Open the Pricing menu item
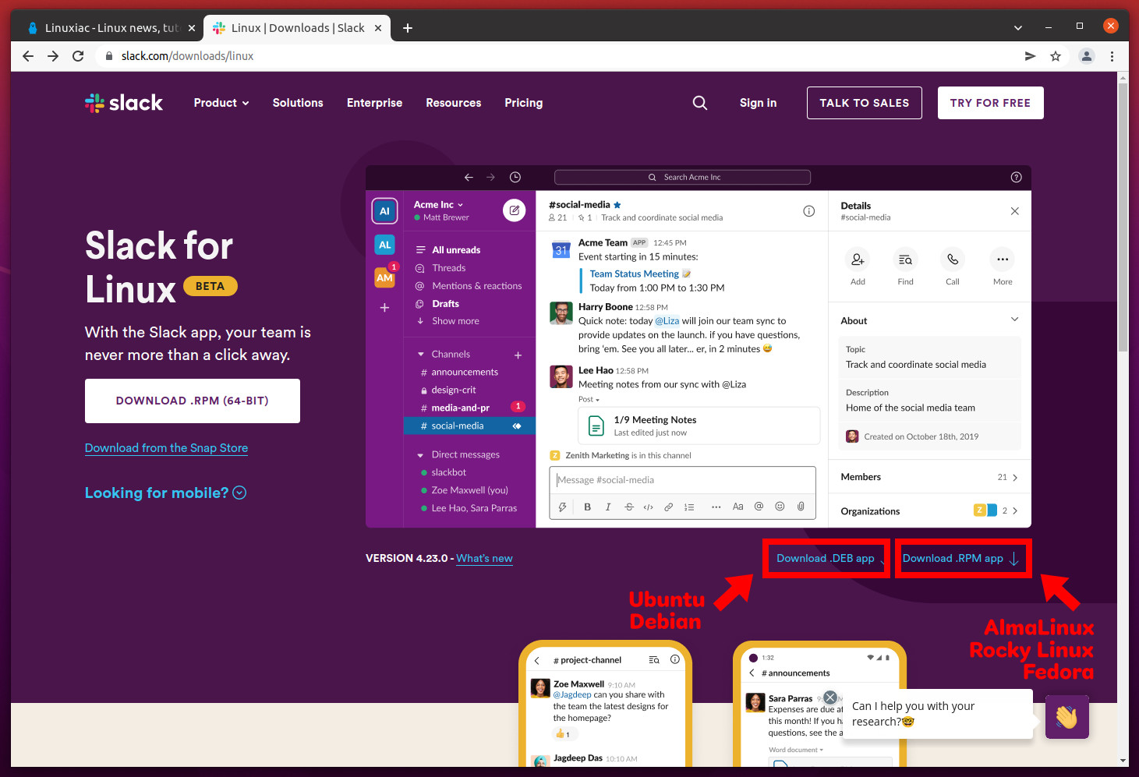The width and height of the screenshot is (1139, 777). point(524,103)
